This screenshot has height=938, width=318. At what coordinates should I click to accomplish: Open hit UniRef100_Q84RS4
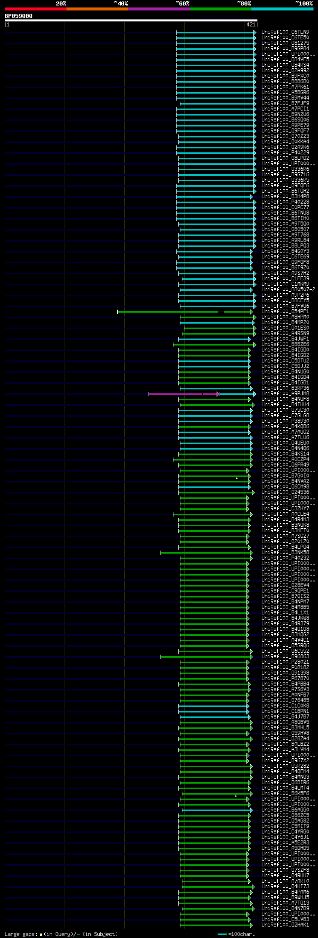pyautogui.click(x=285, y=65)
